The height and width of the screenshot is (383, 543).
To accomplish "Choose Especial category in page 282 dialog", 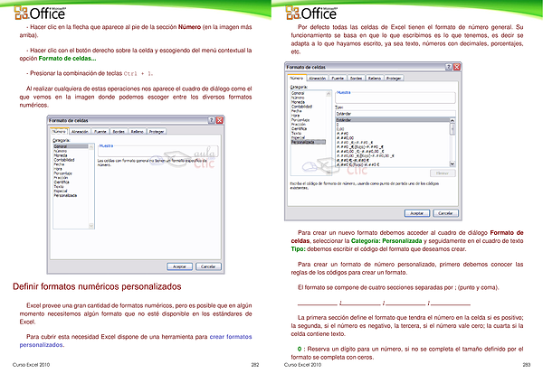I will 61,191.
